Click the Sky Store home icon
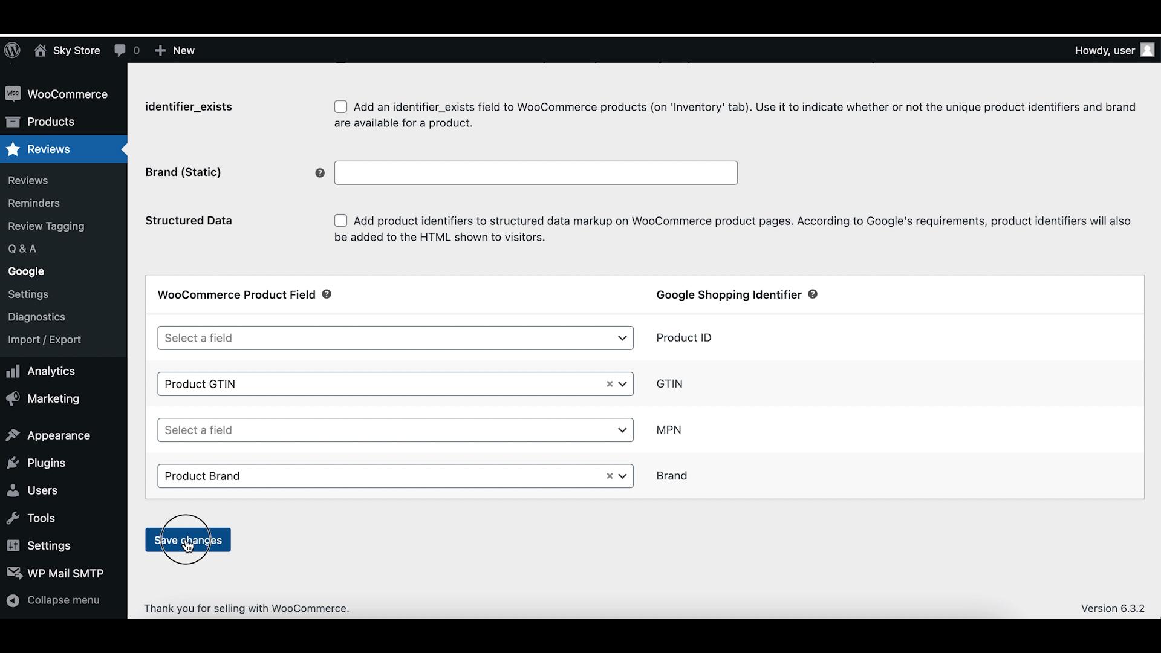The height and width of the screenshot is (653, 1161). point(40,50)
